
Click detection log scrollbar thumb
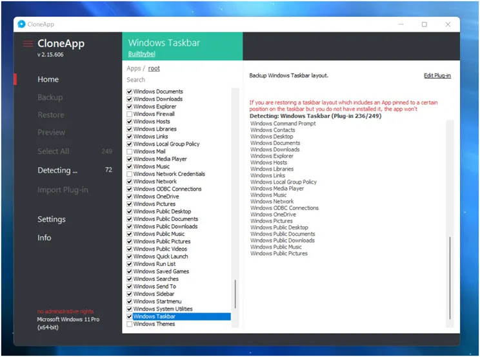pyautogui.click(x=450, y=278)
